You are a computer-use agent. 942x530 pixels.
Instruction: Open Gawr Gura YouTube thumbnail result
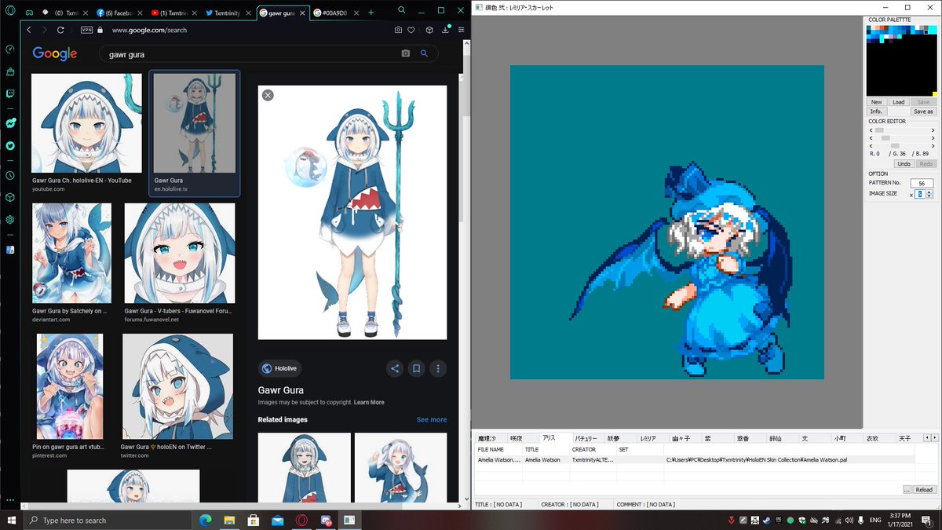click(87, 122)
